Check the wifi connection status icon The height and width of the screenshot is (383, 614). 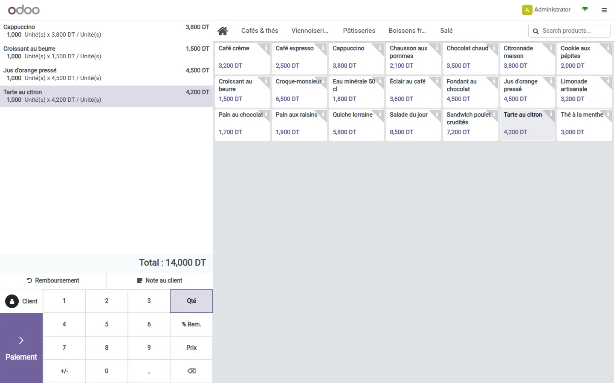pyautogui.click(x=585, y=9)
